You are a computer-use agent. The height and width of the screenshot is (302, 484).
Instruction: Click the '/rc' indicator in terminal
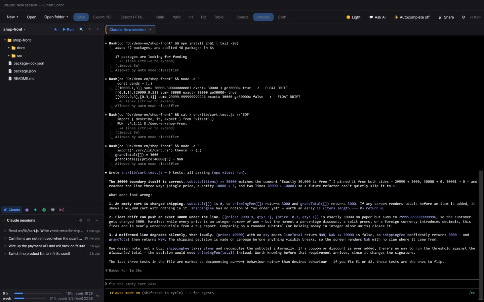tap(472, 293)
